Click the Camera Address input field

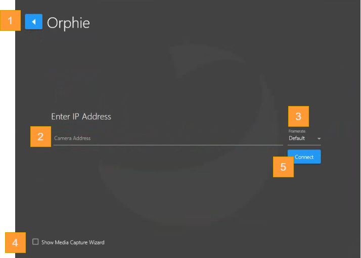click(167, 138)
